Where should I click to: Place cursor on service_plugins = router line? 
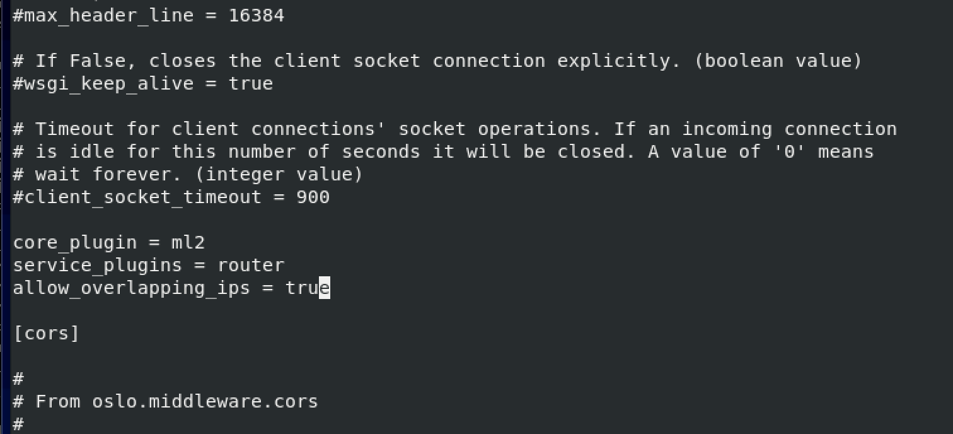[149, 266]
